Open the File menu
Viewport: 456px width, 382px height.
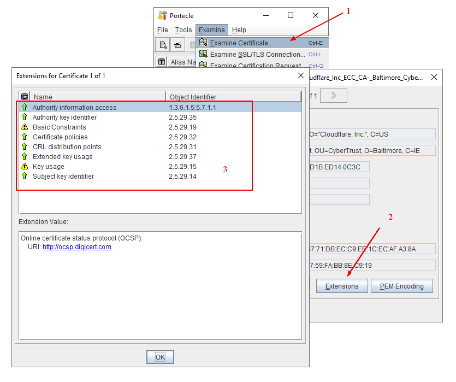pyautogui.click(x=162, y=30)
